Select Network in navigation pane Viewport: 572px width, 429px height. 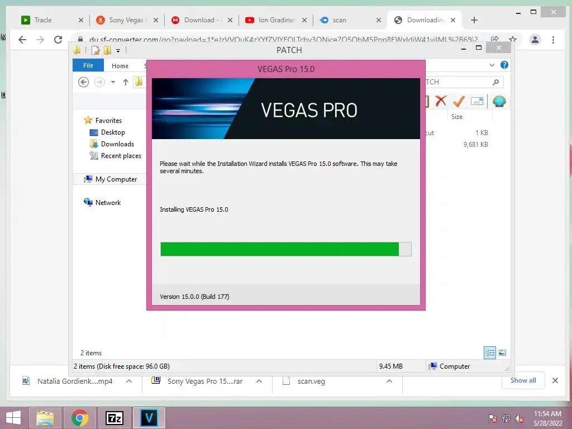[x=108, y=202]
